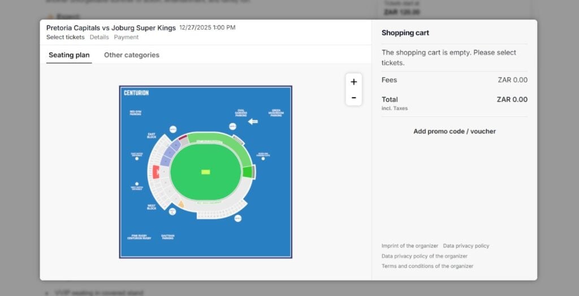Select the bright green block at pitch's right
579x296 pixels.
(247, 172)
